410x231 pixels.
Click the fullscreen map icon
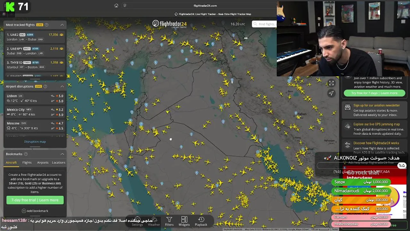click(332, 83)
